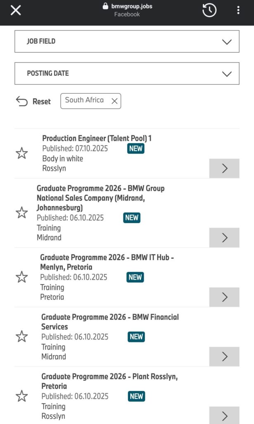
Task: Open Production Engineer job via arrow button
Action: click(x=224, y=168)
